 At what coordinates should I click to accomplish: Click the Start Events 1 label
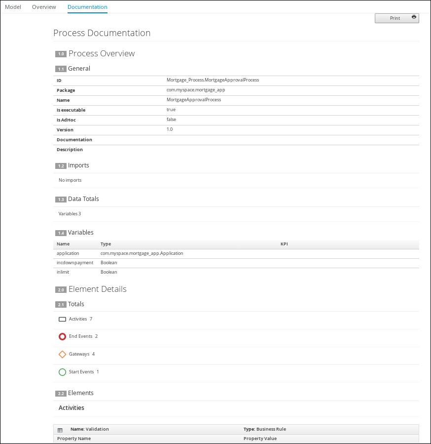click(84, 372)
